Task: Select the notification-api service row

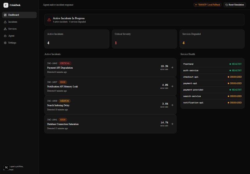Action: click(212, 103)
